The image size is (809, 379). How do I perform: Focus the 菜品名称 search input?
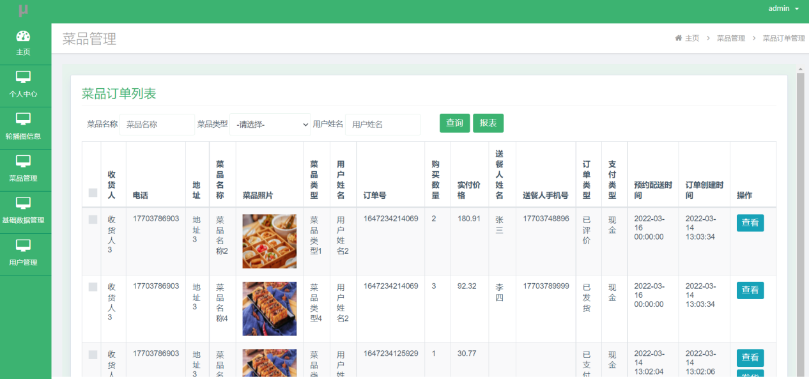[x=157, y=125]
